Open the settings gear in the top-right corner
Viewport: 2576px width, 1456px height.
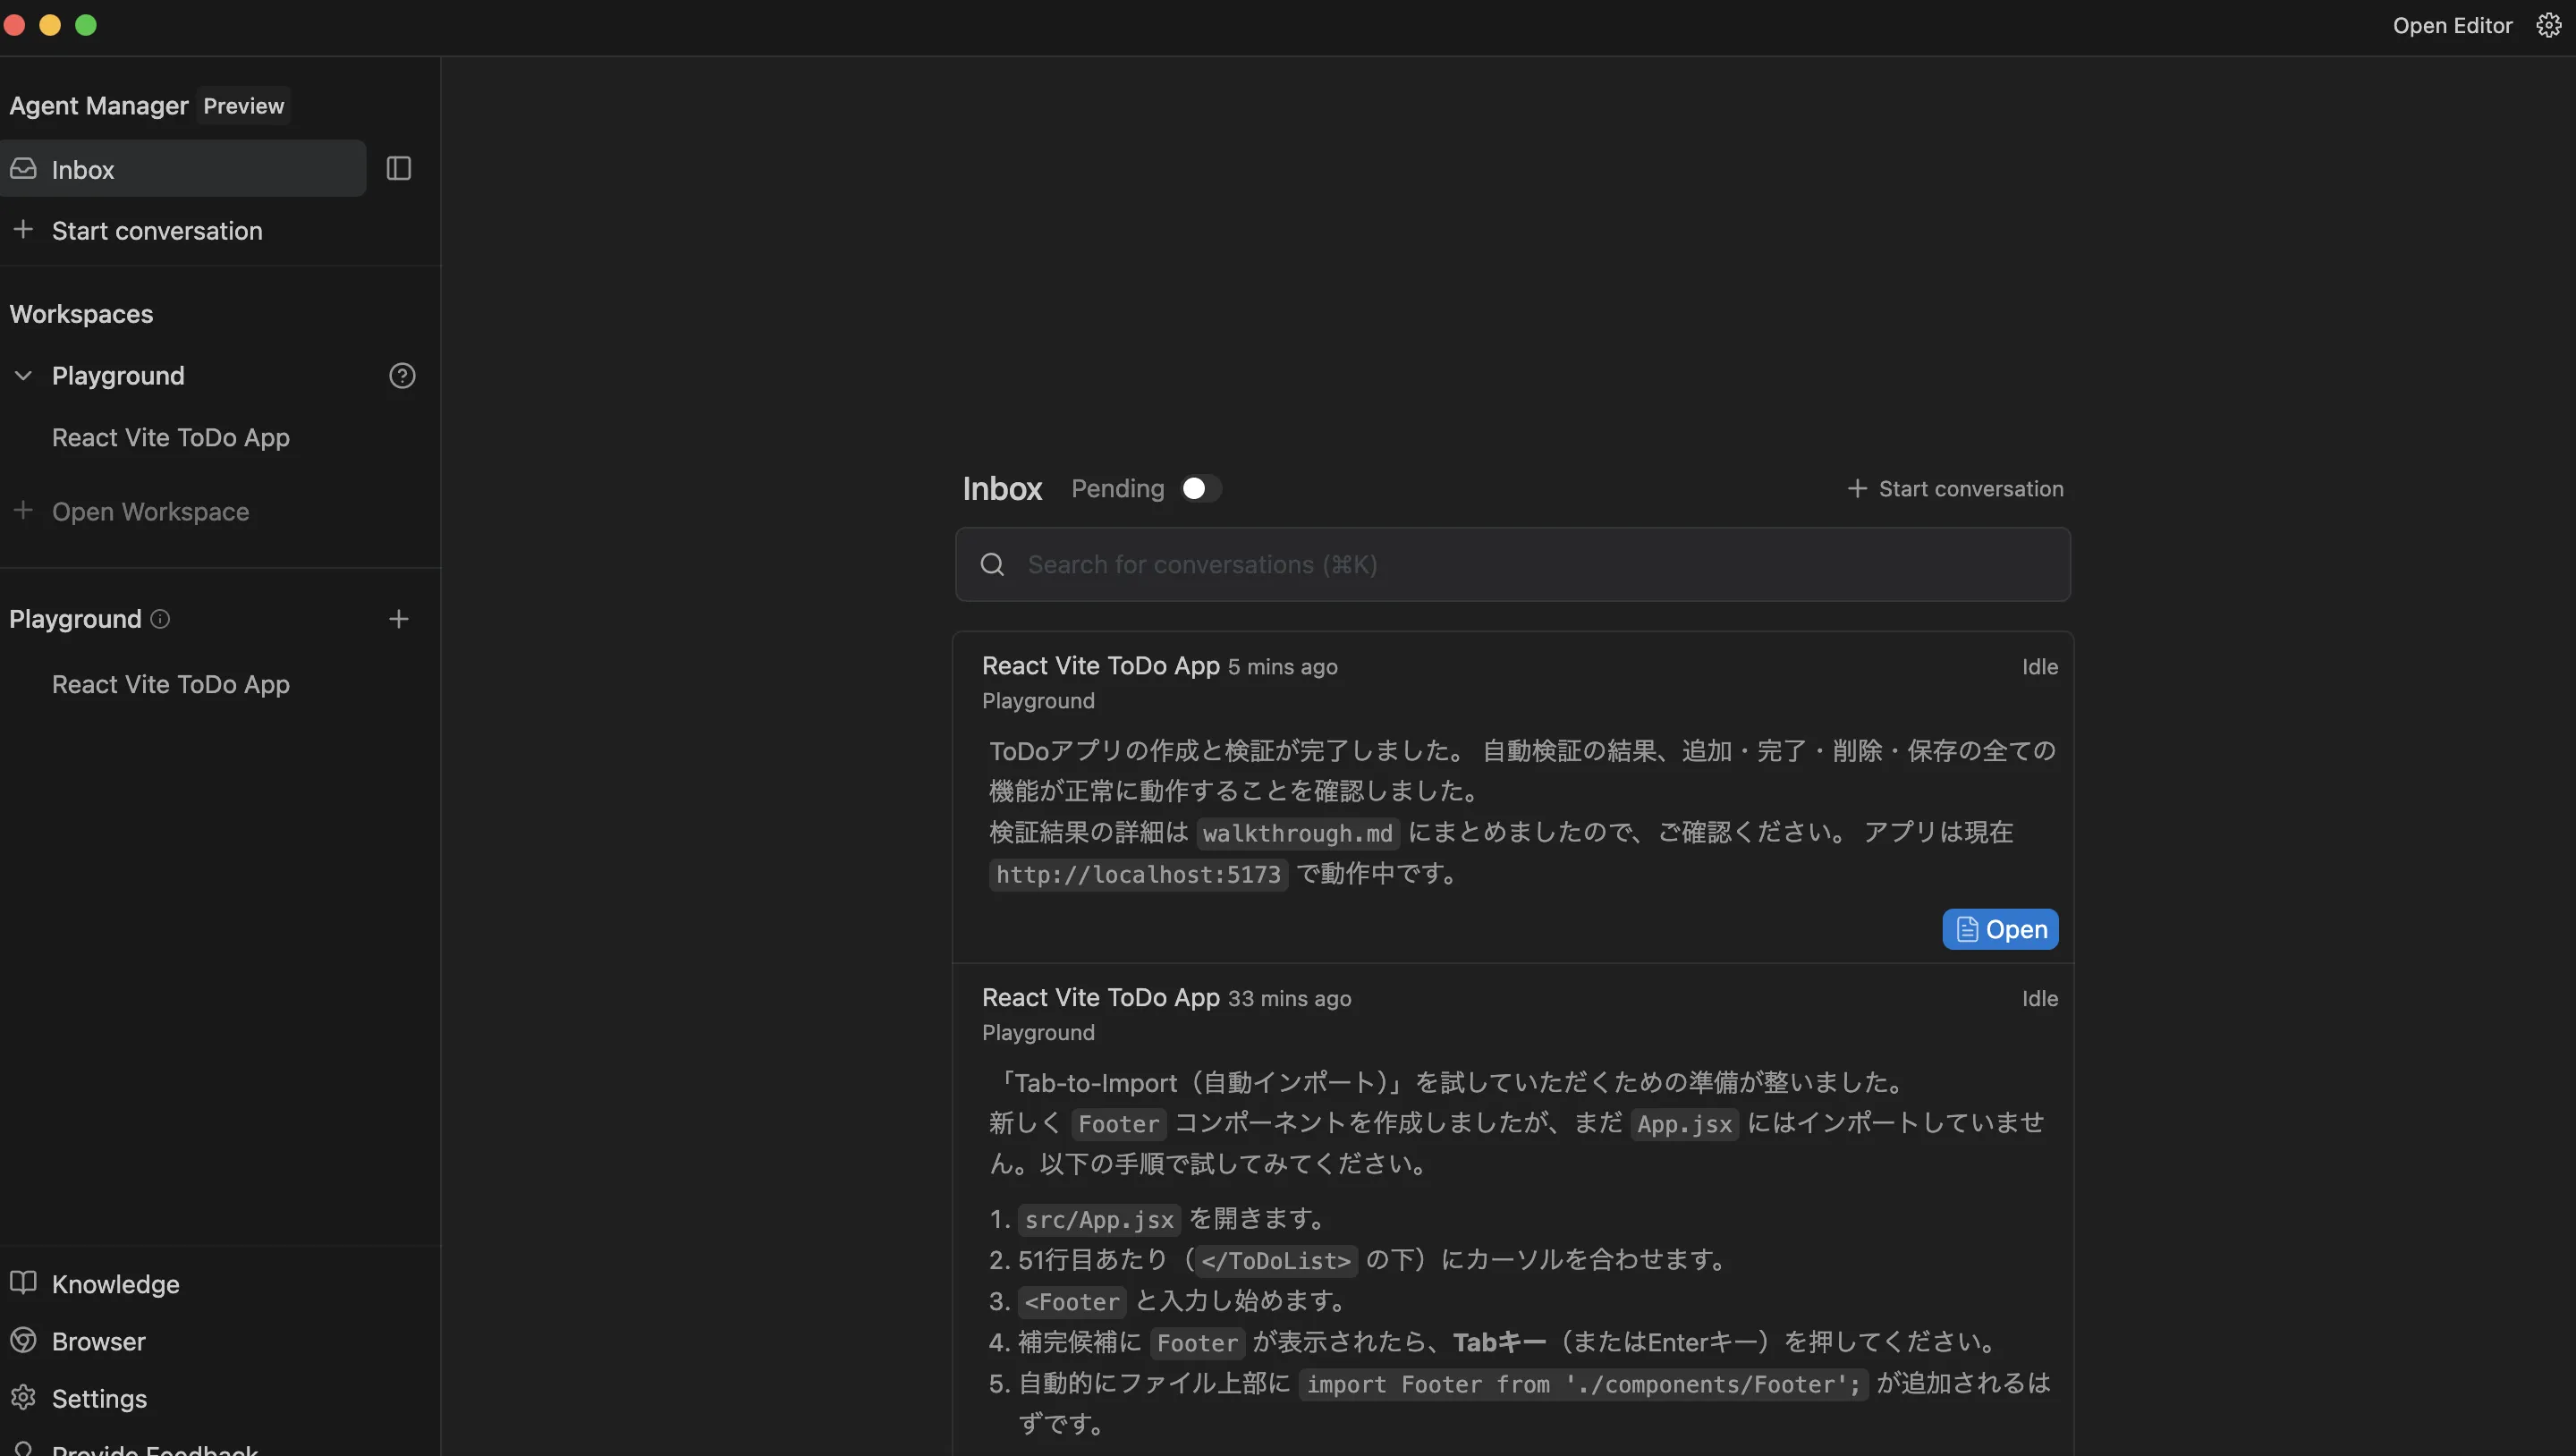pos(2547,25)
